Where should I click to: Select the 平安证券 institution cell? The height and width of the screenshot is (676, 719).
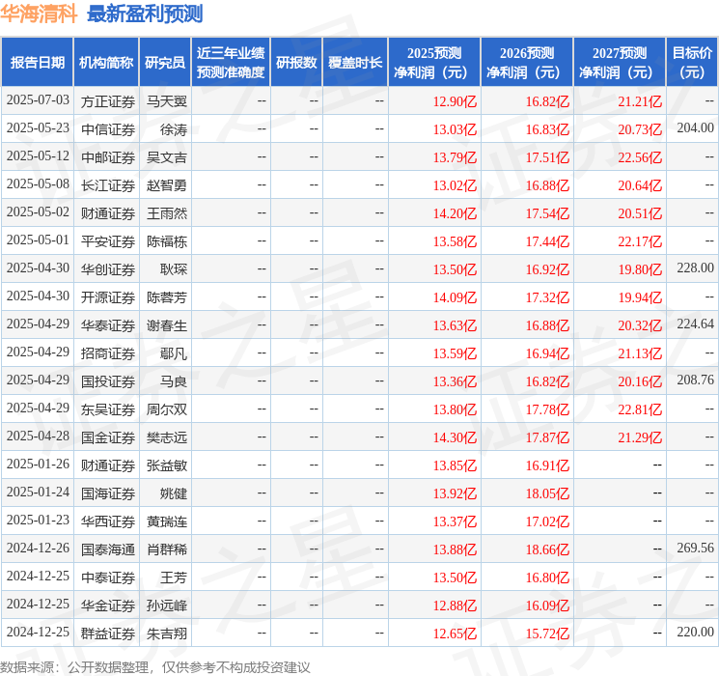point(108,241)
